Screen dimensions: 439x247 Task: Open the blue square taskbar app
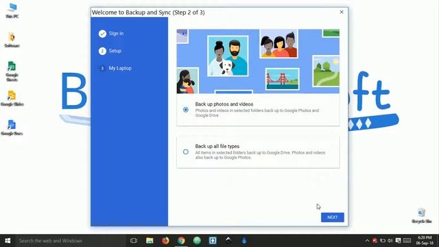[213, 241]
